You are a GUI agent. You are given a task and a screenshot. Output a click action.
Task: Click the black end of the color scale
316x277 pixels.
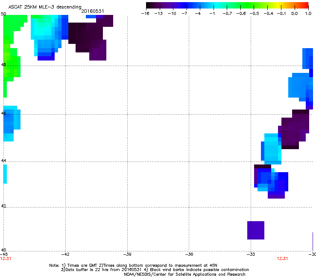149,6
